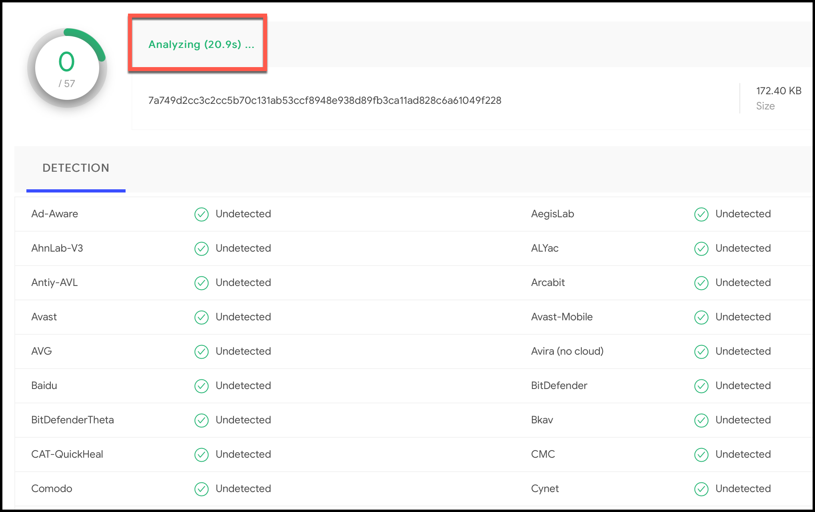Click the Undetected result for Bkav

coord(743,420)
